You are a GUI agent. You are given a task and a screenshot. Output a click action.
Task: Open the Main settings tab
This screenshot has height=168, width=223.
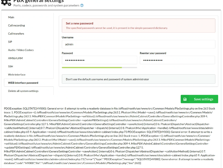(x=11, y=17)
